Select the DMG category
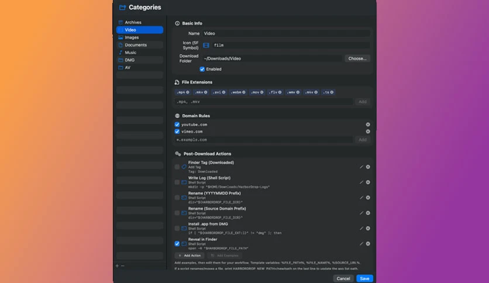The width and height of the screenshot is (489, 283). click(x=140, y=60)
